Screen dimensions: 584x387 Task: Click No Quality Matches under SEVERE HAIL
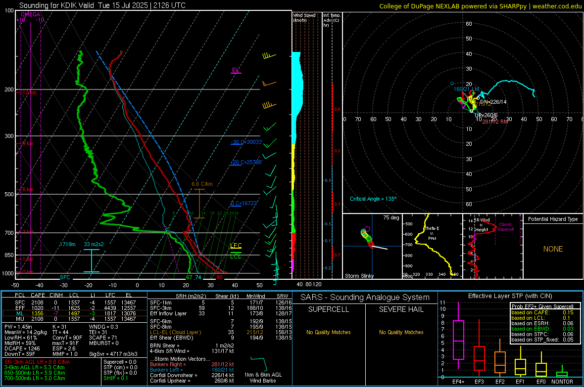pos(401,332)
